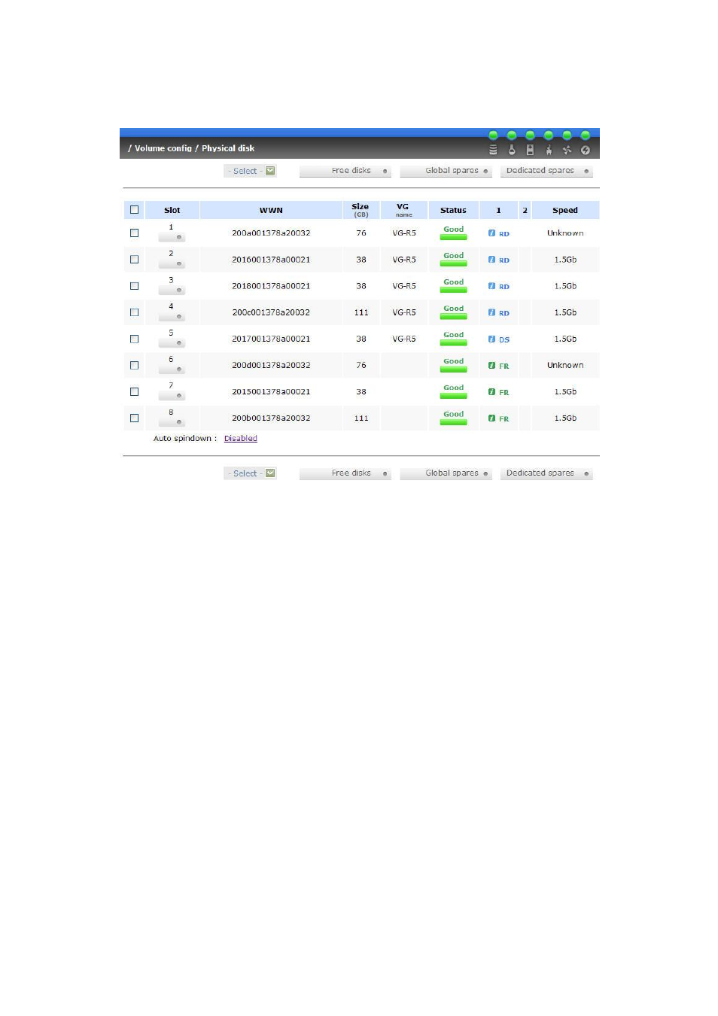Image resolution: width=718 pixels, height=1016 pixels.
Task: Open the Select dropdown below the disk table
Action: 251,473
